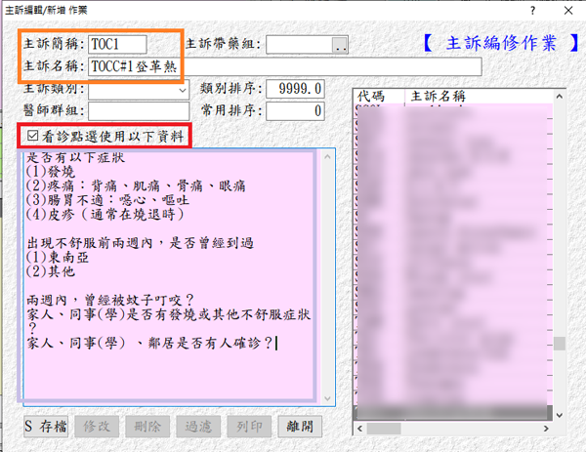Click the 列印 print button
The image size is (586, 452).
(250, 427)
